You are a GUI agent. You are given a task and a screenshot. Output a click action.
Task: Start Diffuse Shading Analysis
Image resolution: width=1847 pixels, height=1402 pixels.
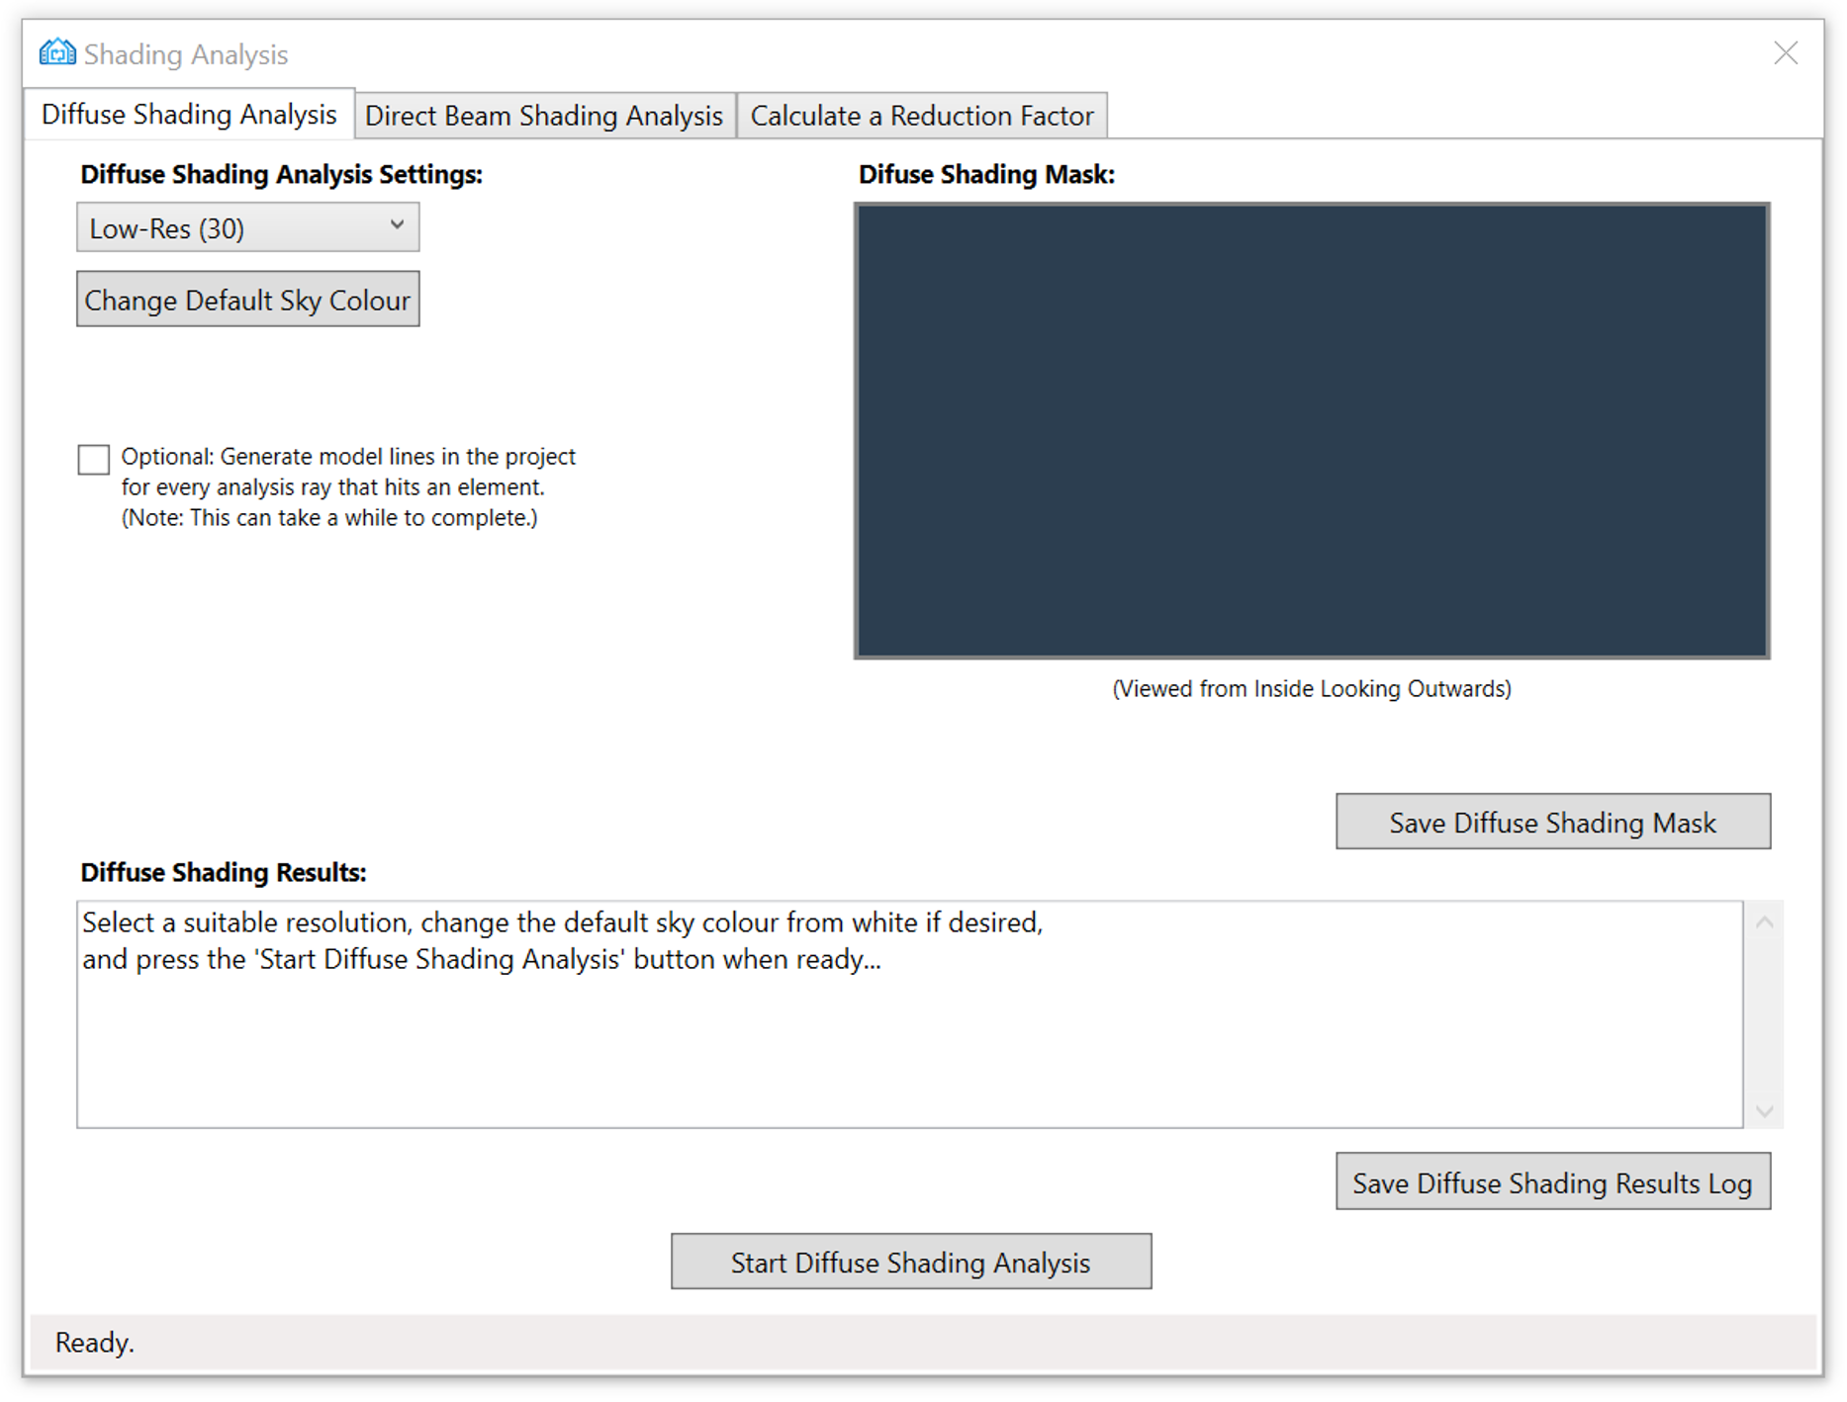click(910, 1262)
